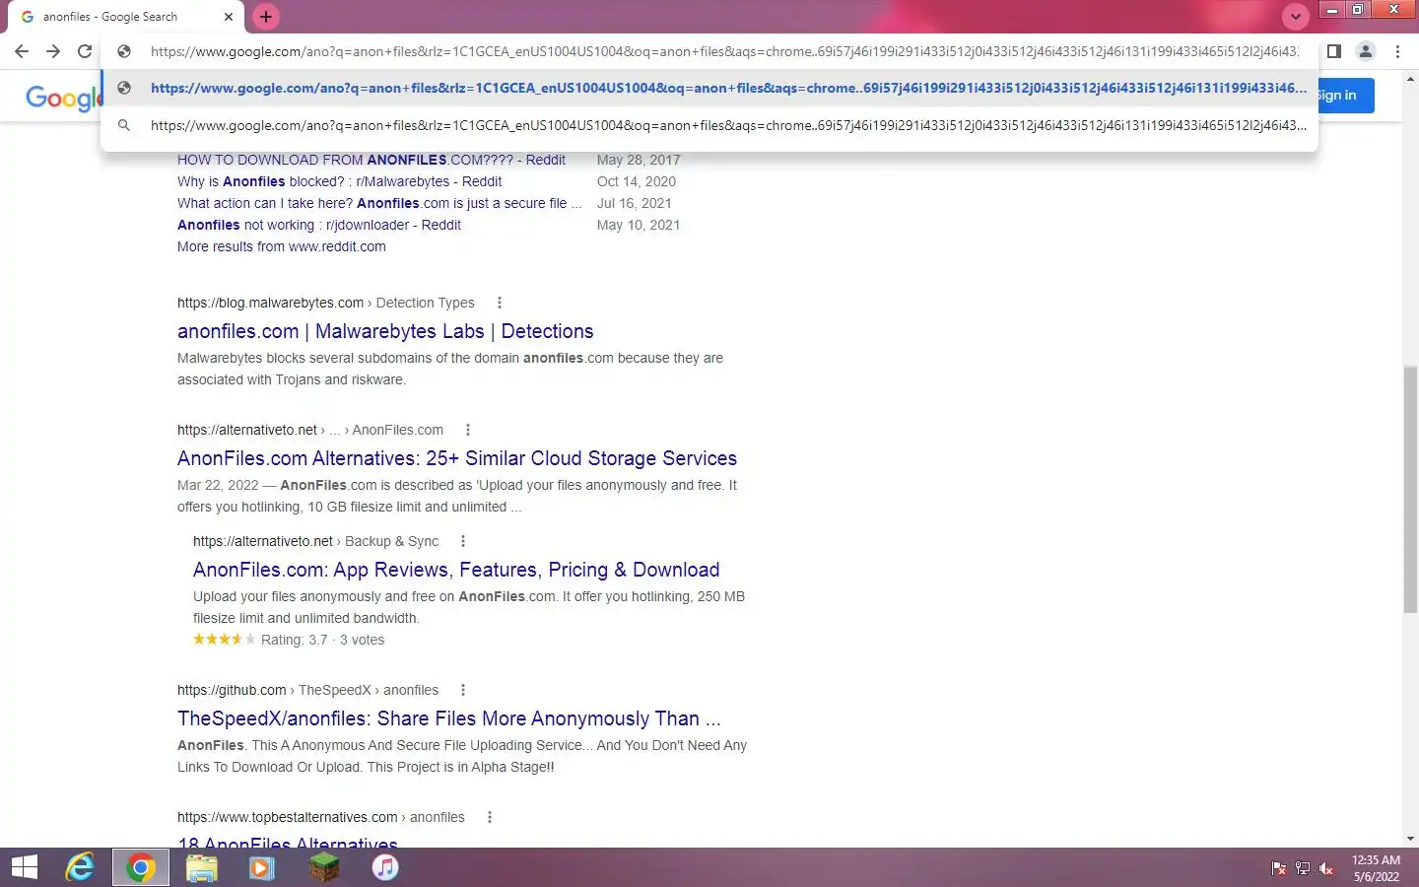Click the URL in the address bar
This screenshot has height=887, width=1419.
coord(724,51)
